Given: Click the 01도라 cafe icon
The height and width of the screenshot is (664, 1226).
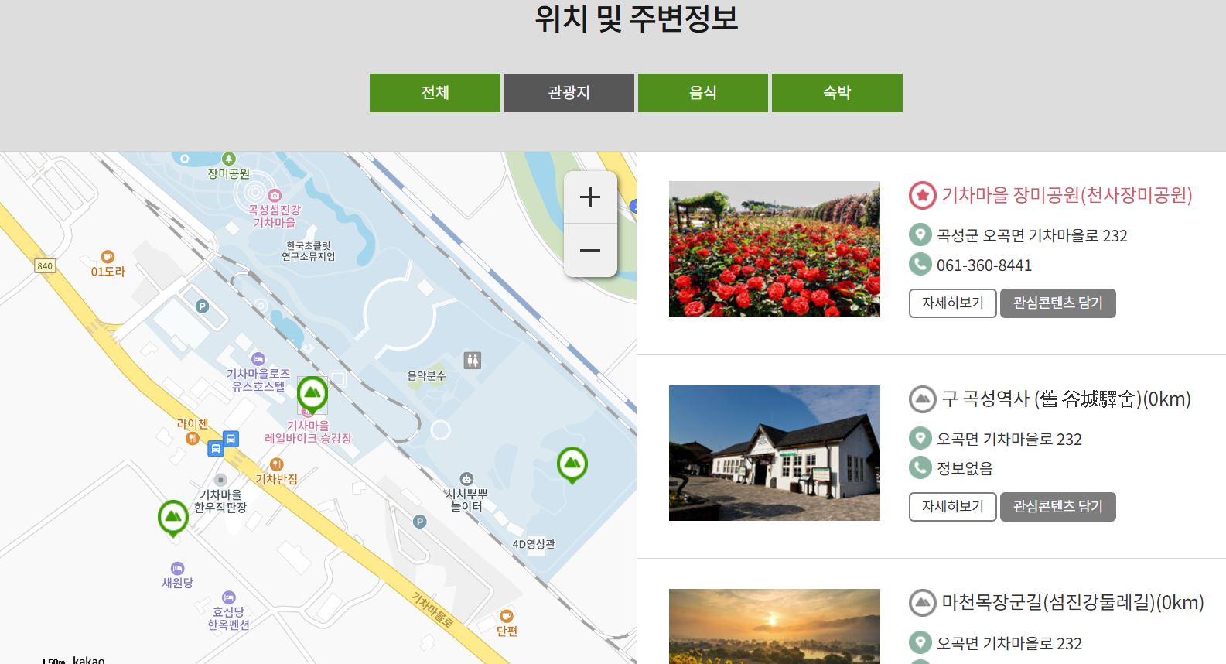Looking at the screenshot, I should click(x=108, y=257).
